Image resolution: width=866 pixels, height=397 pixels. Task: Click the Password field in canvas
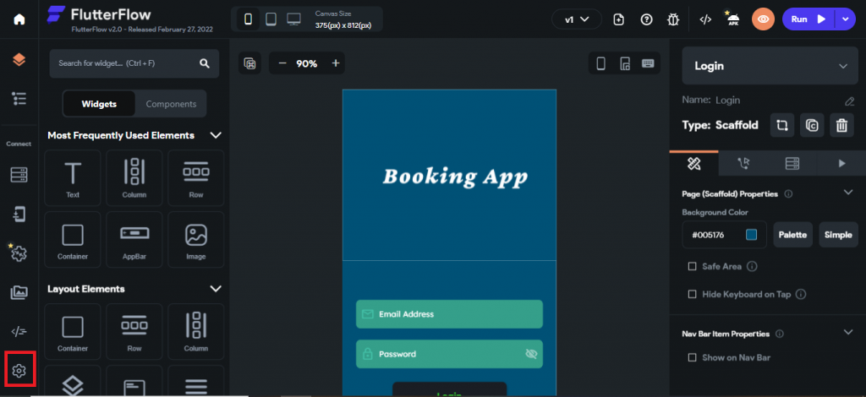click(449, 354)
